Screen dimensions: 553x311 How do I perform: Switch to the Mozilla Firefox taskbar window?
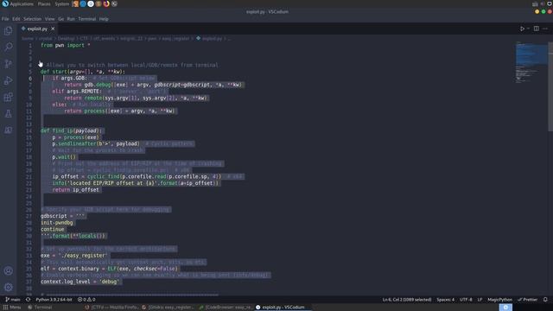[111, 308]
